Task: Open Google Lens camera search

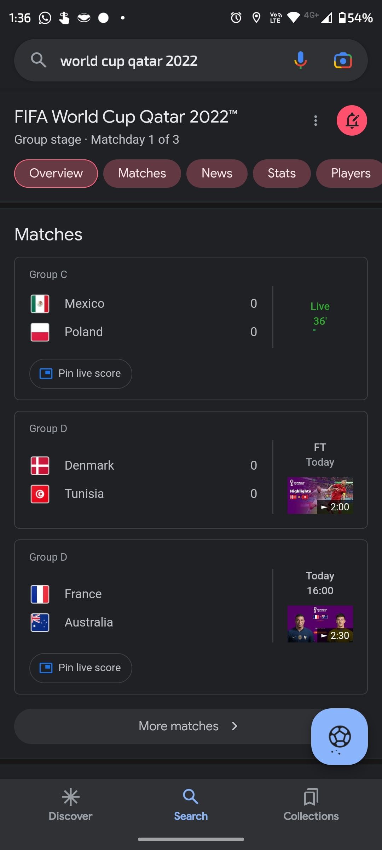Action: (x=343, y=61)
